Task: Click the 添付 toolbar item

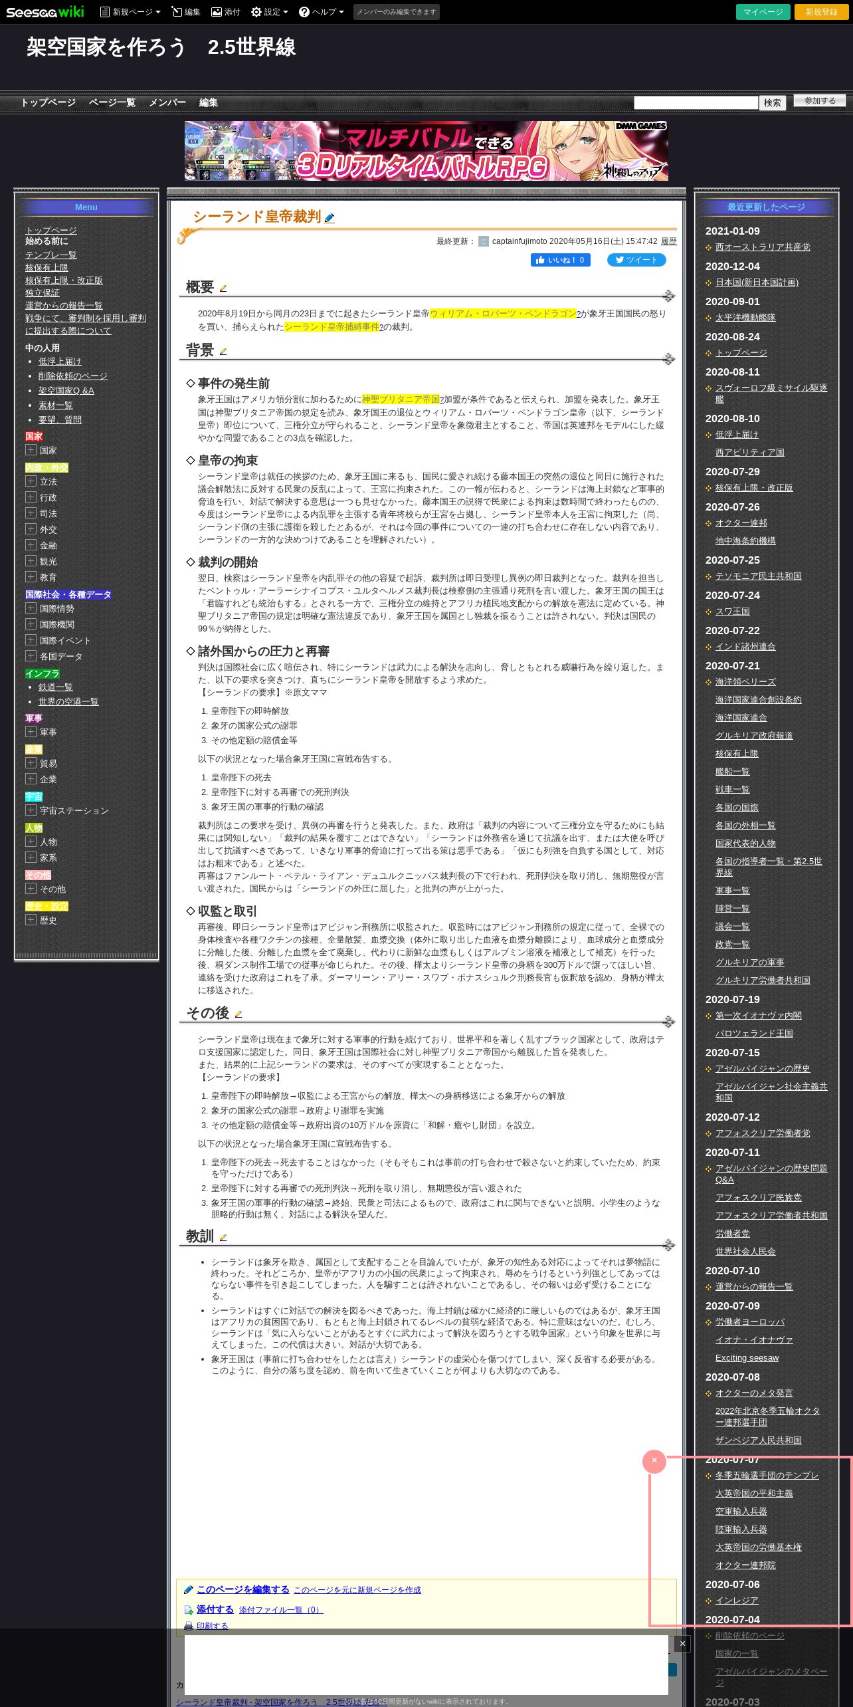Action: tap(226, 12)
